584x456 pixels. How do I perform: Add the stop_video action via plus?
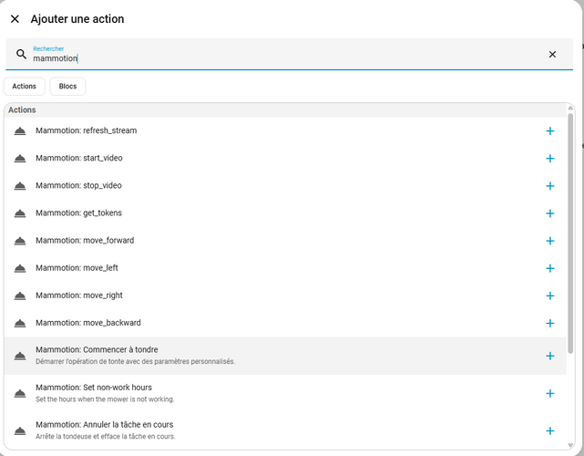[550, 186]
